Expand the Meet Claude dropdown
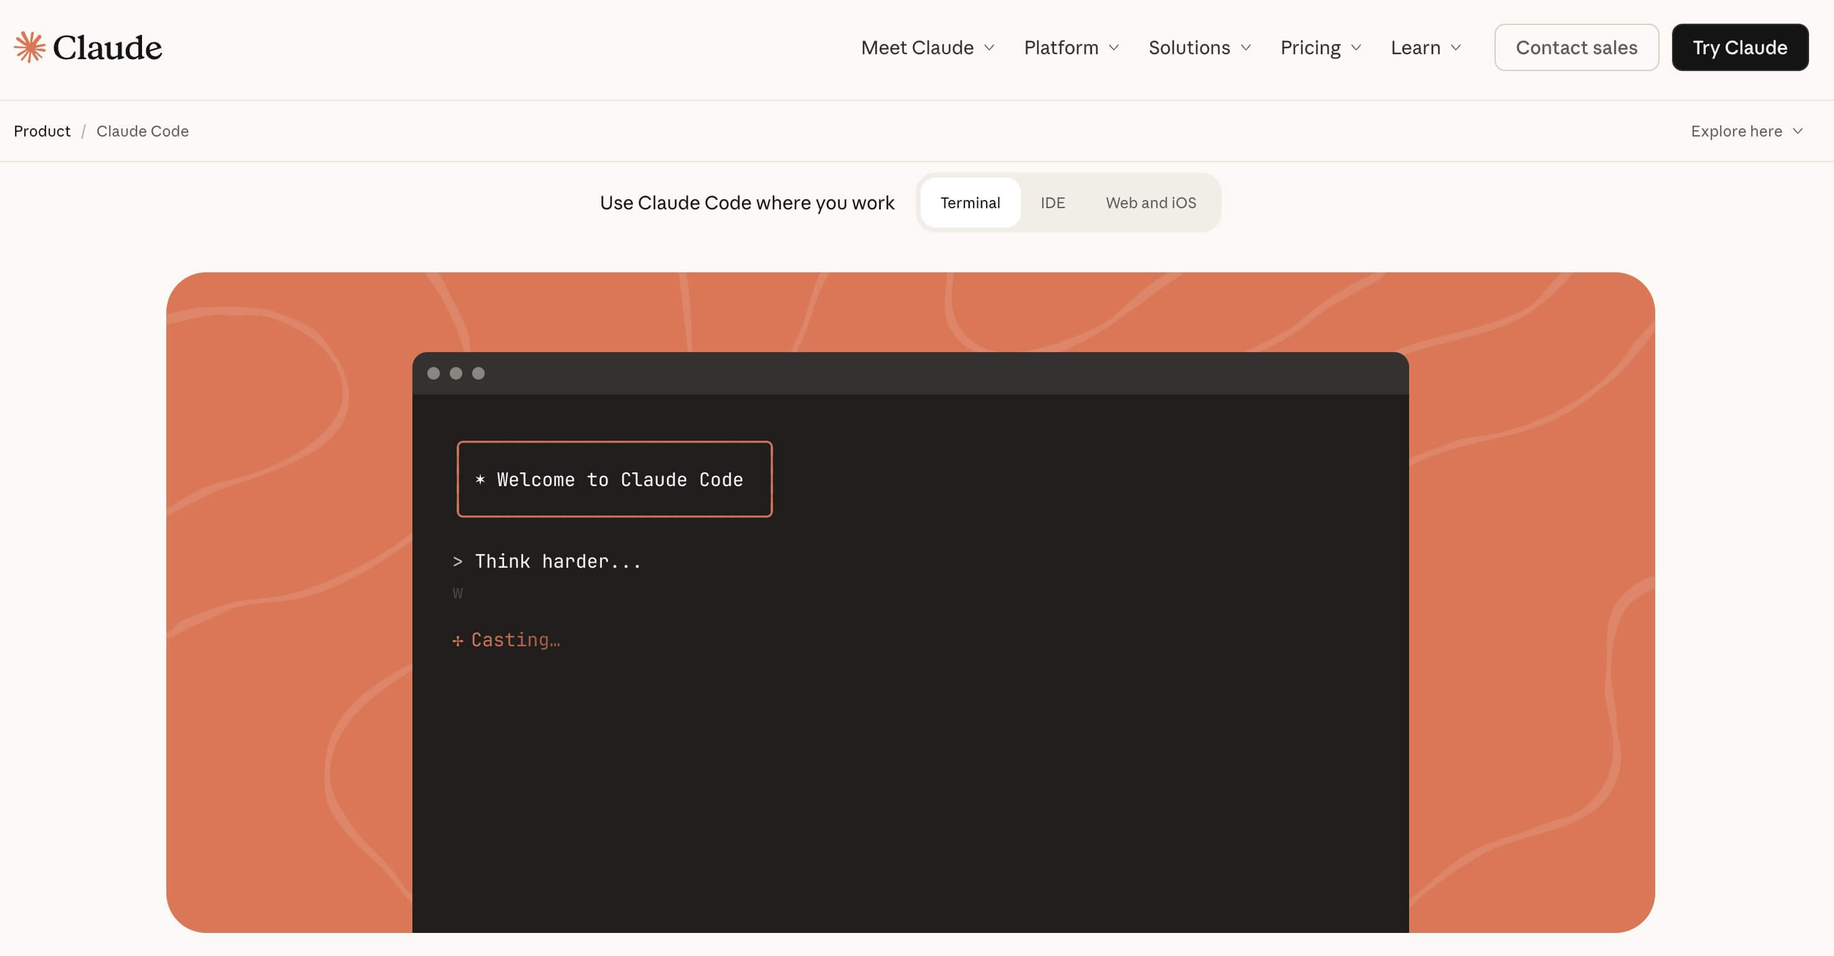 [x=927, y=48]
